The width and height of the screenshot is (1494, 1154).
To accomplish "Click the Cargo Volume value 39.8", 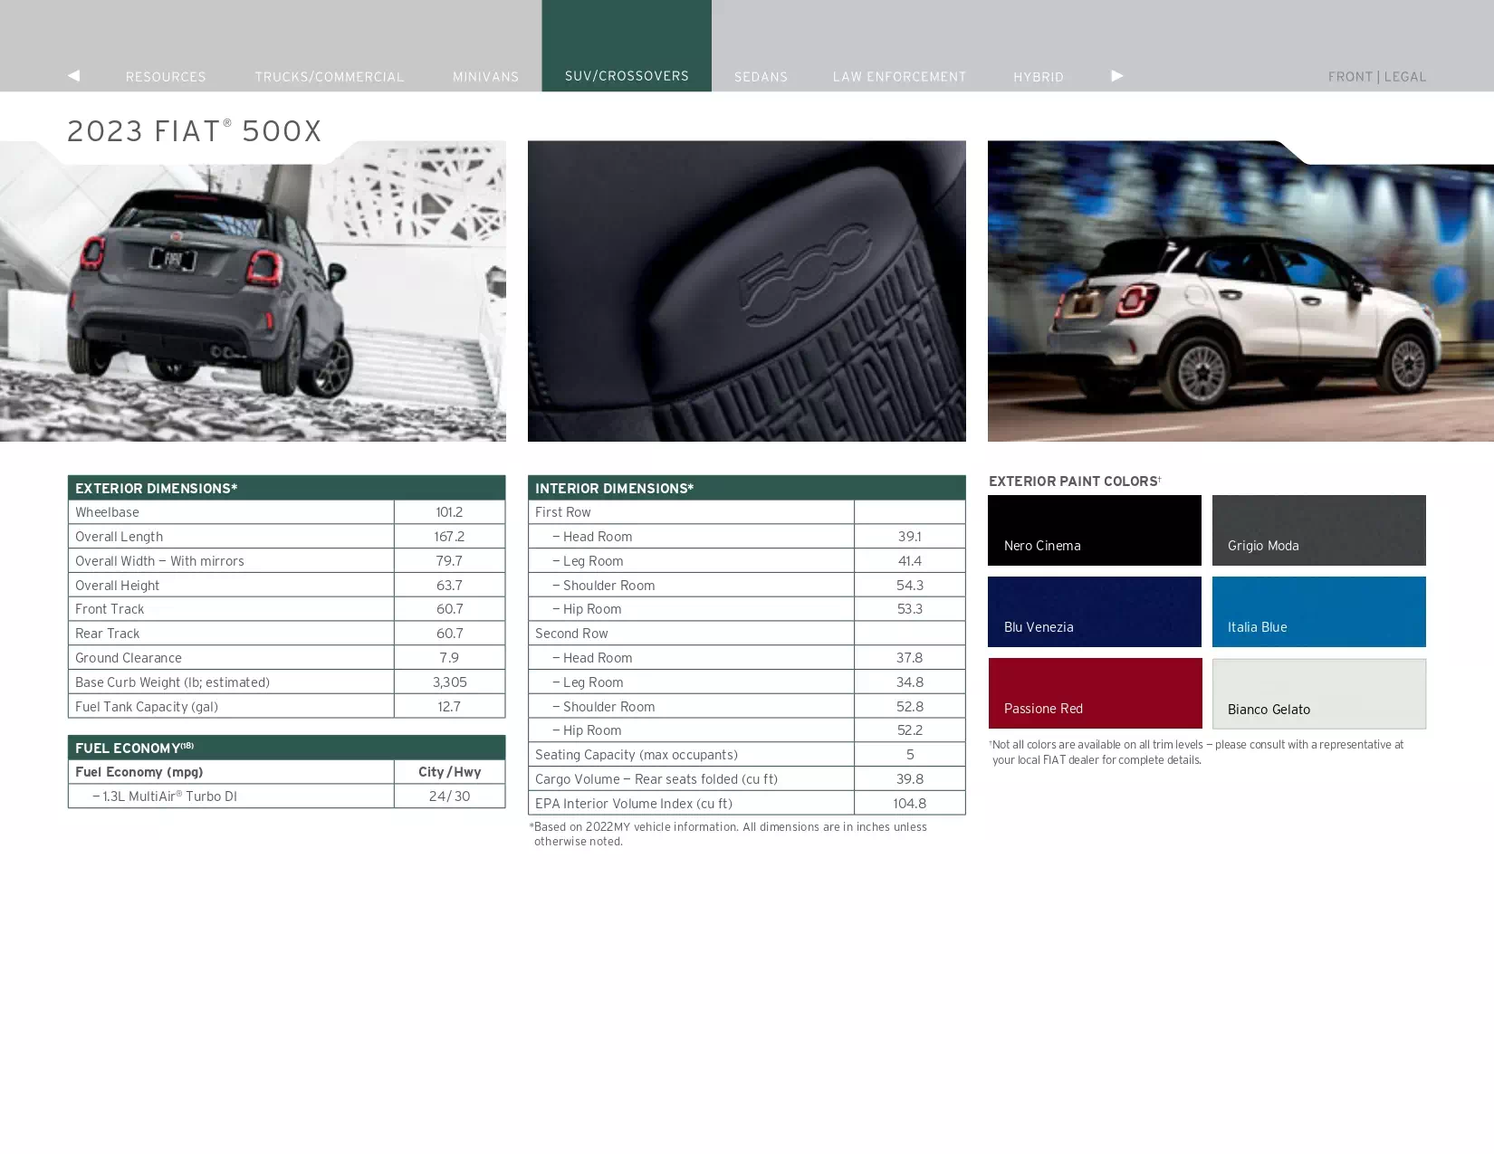I will coord(910,779).
